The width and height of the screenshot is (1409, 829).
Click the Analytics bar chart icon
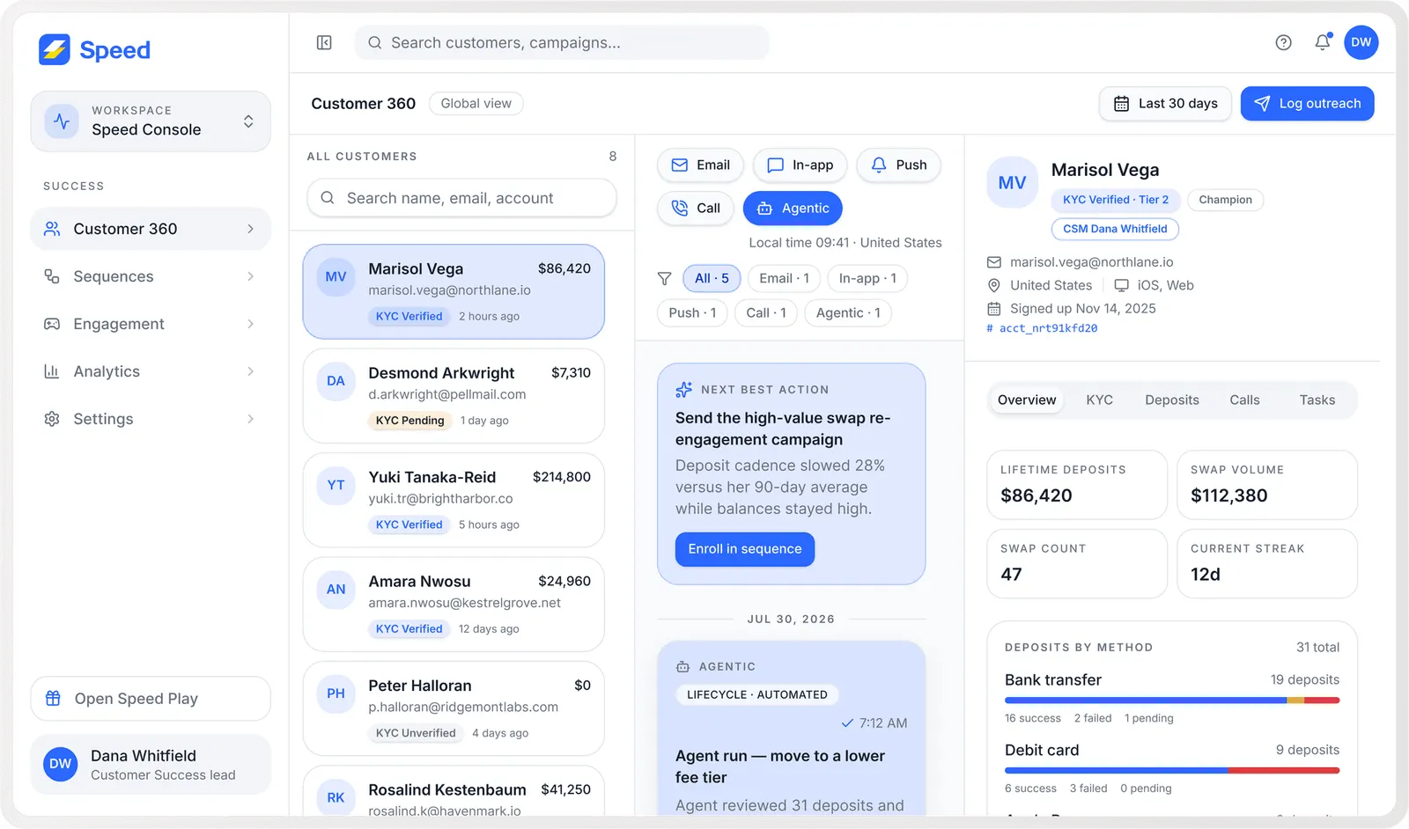52,371
